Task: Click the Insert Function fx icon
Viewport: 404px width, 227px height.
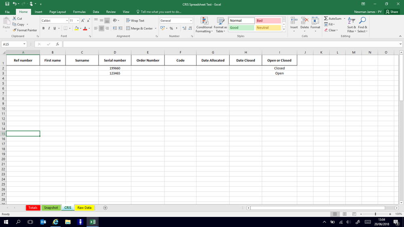Action: tap(58, 44)
